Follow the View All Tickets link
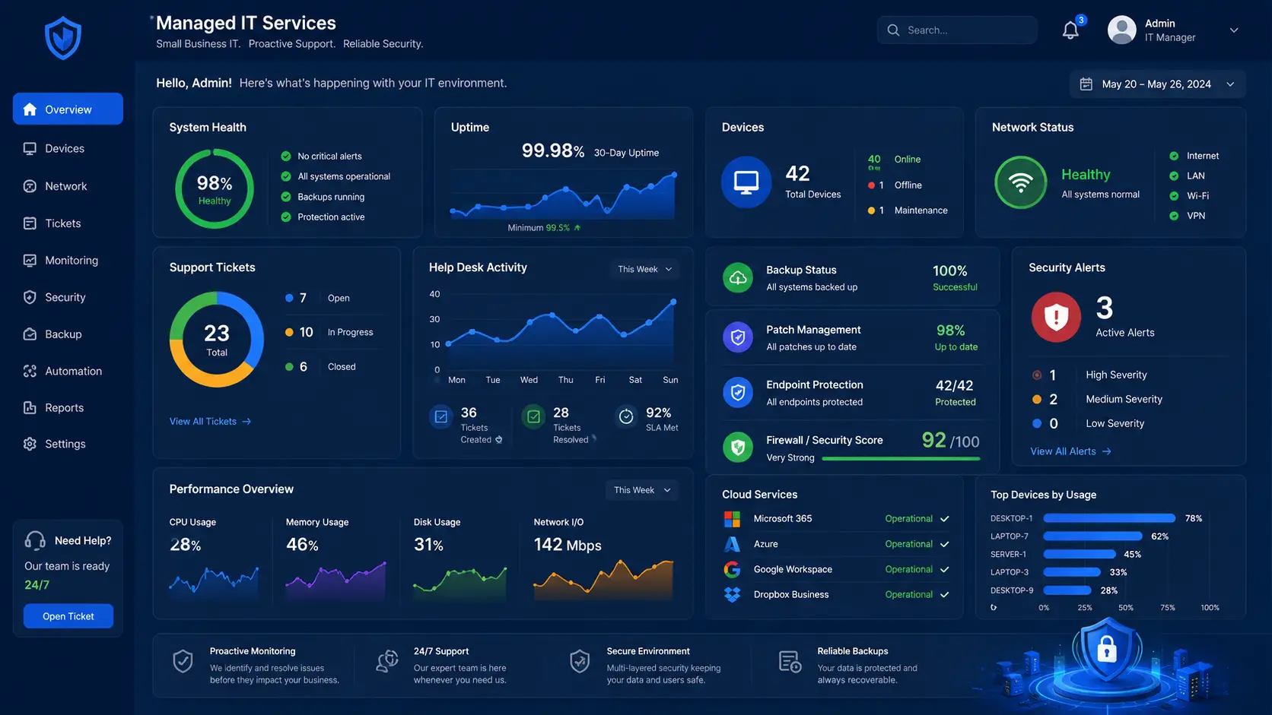The width and height of the screenshot is (1272, 715). (210, 422)
